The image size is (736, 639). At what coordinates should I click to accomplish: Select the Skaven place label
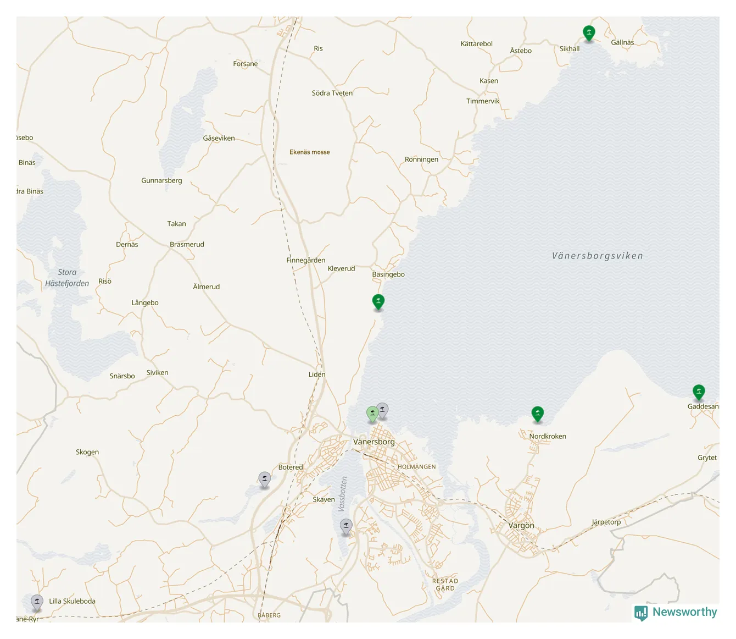click(324, 499)
